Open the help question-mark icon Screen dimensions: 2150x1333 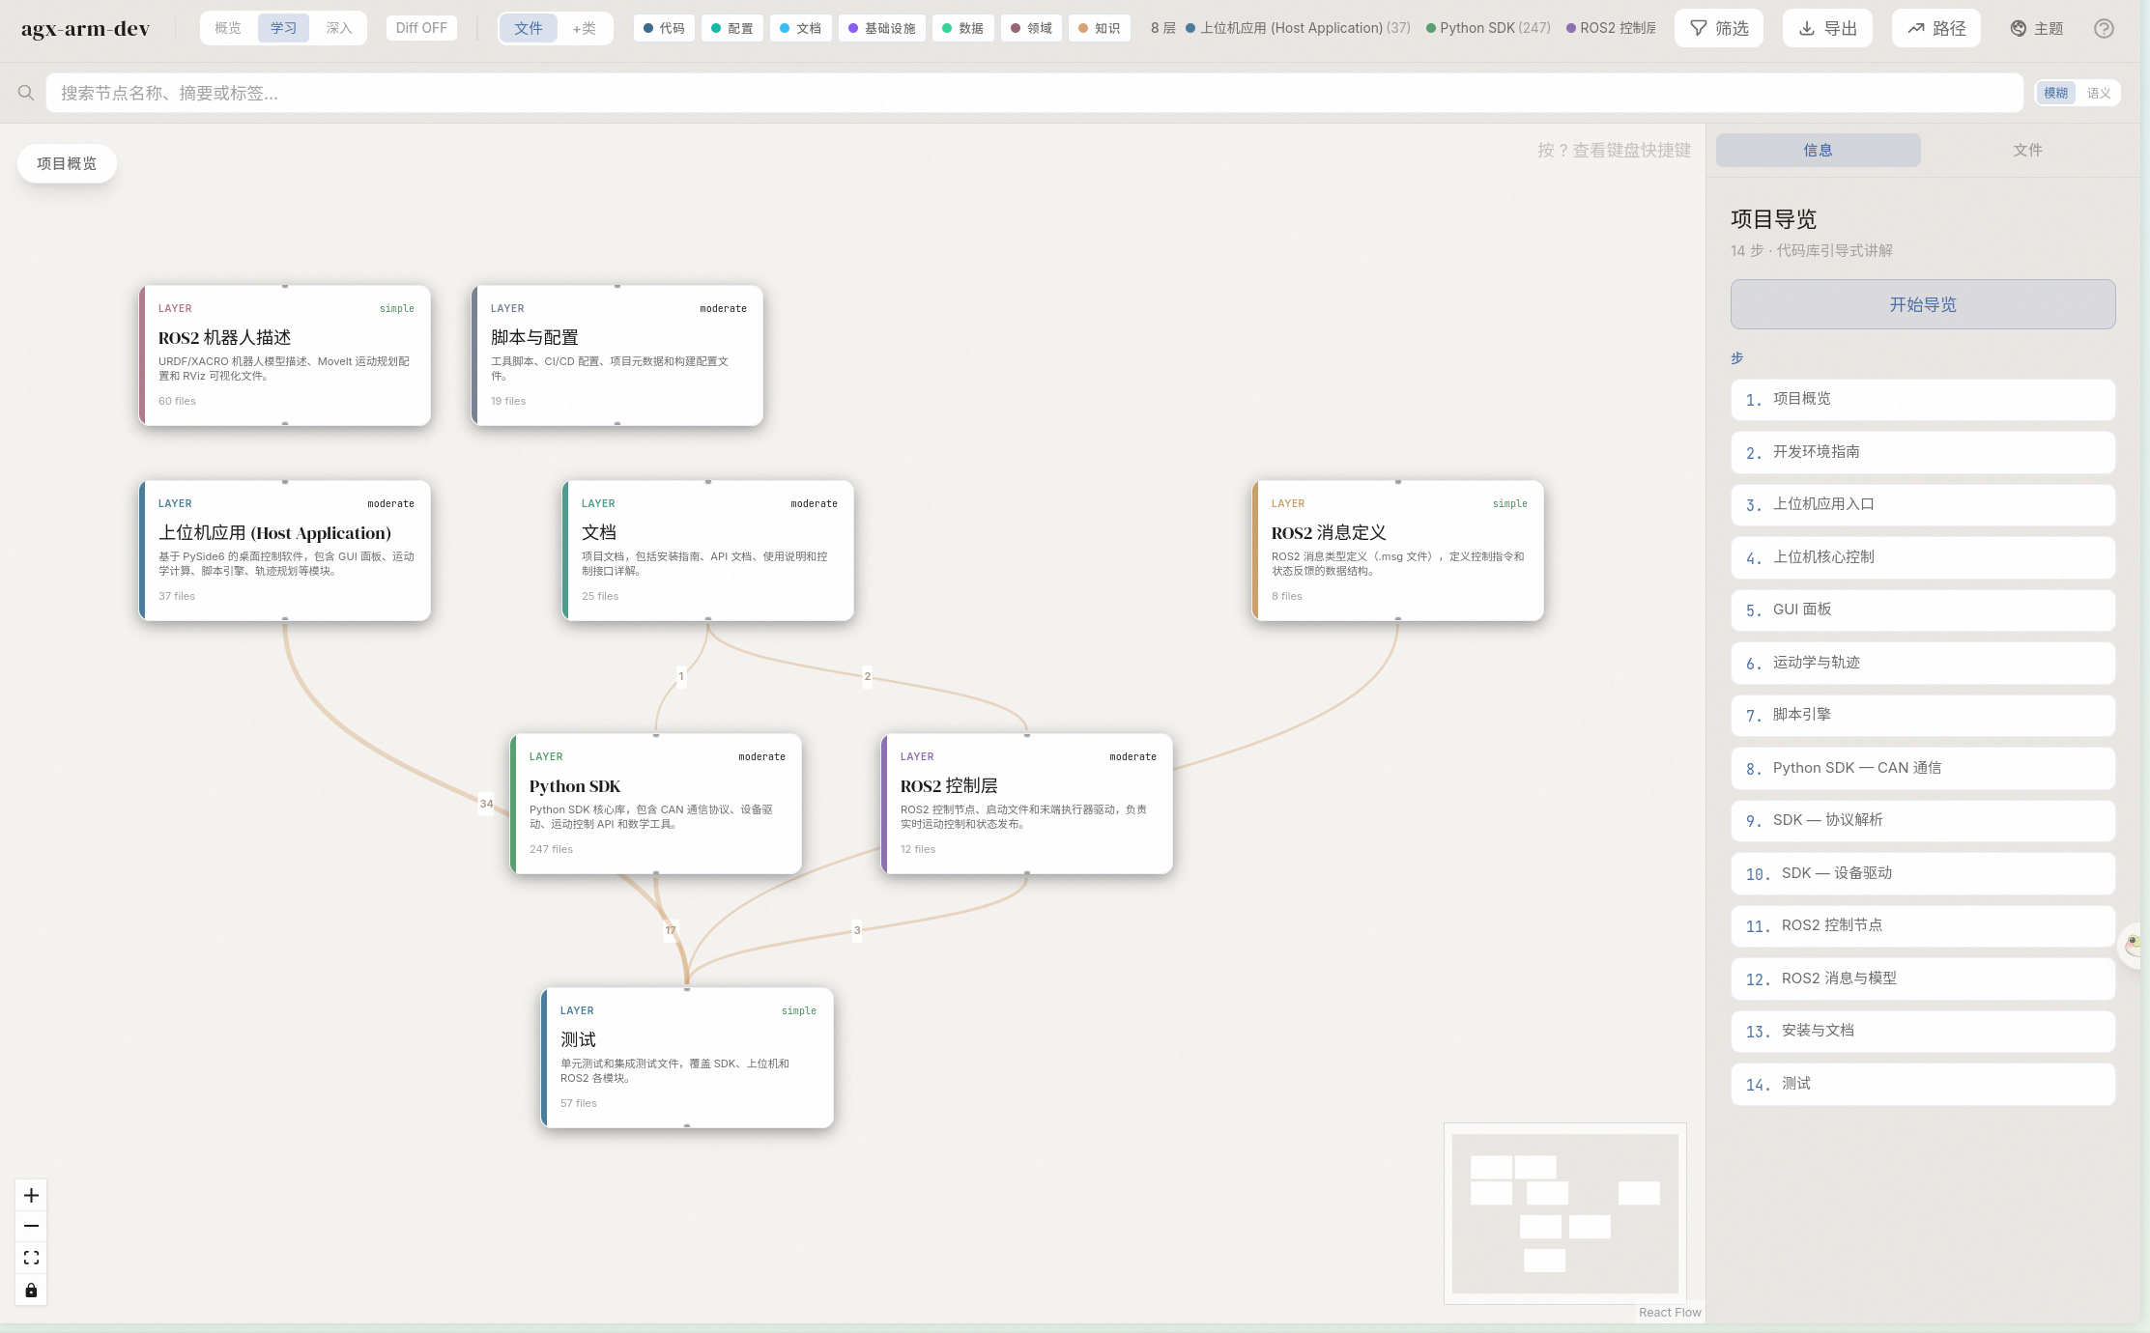[x=2104, y=29]
